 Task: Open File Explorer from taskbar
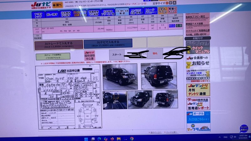[x=119, y=138]
